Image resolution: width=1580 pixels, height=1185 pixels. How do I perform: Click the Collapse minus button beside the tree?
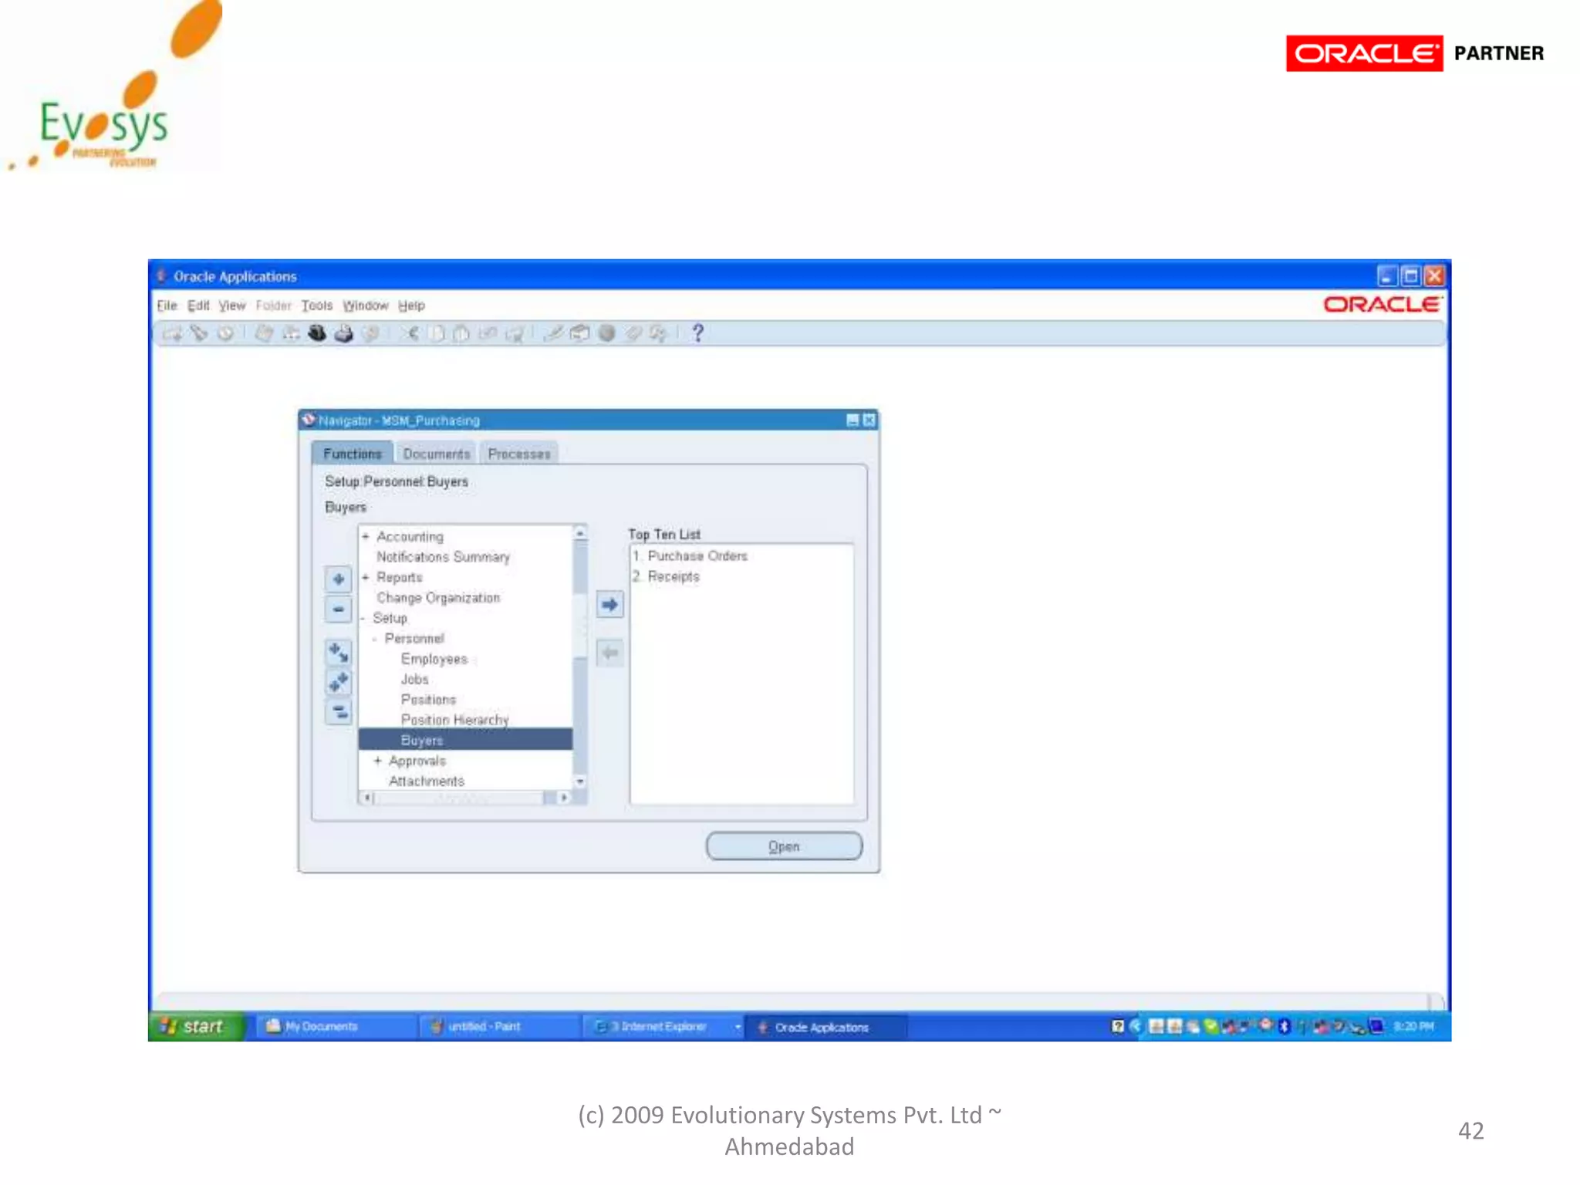(x=338, y=609)
